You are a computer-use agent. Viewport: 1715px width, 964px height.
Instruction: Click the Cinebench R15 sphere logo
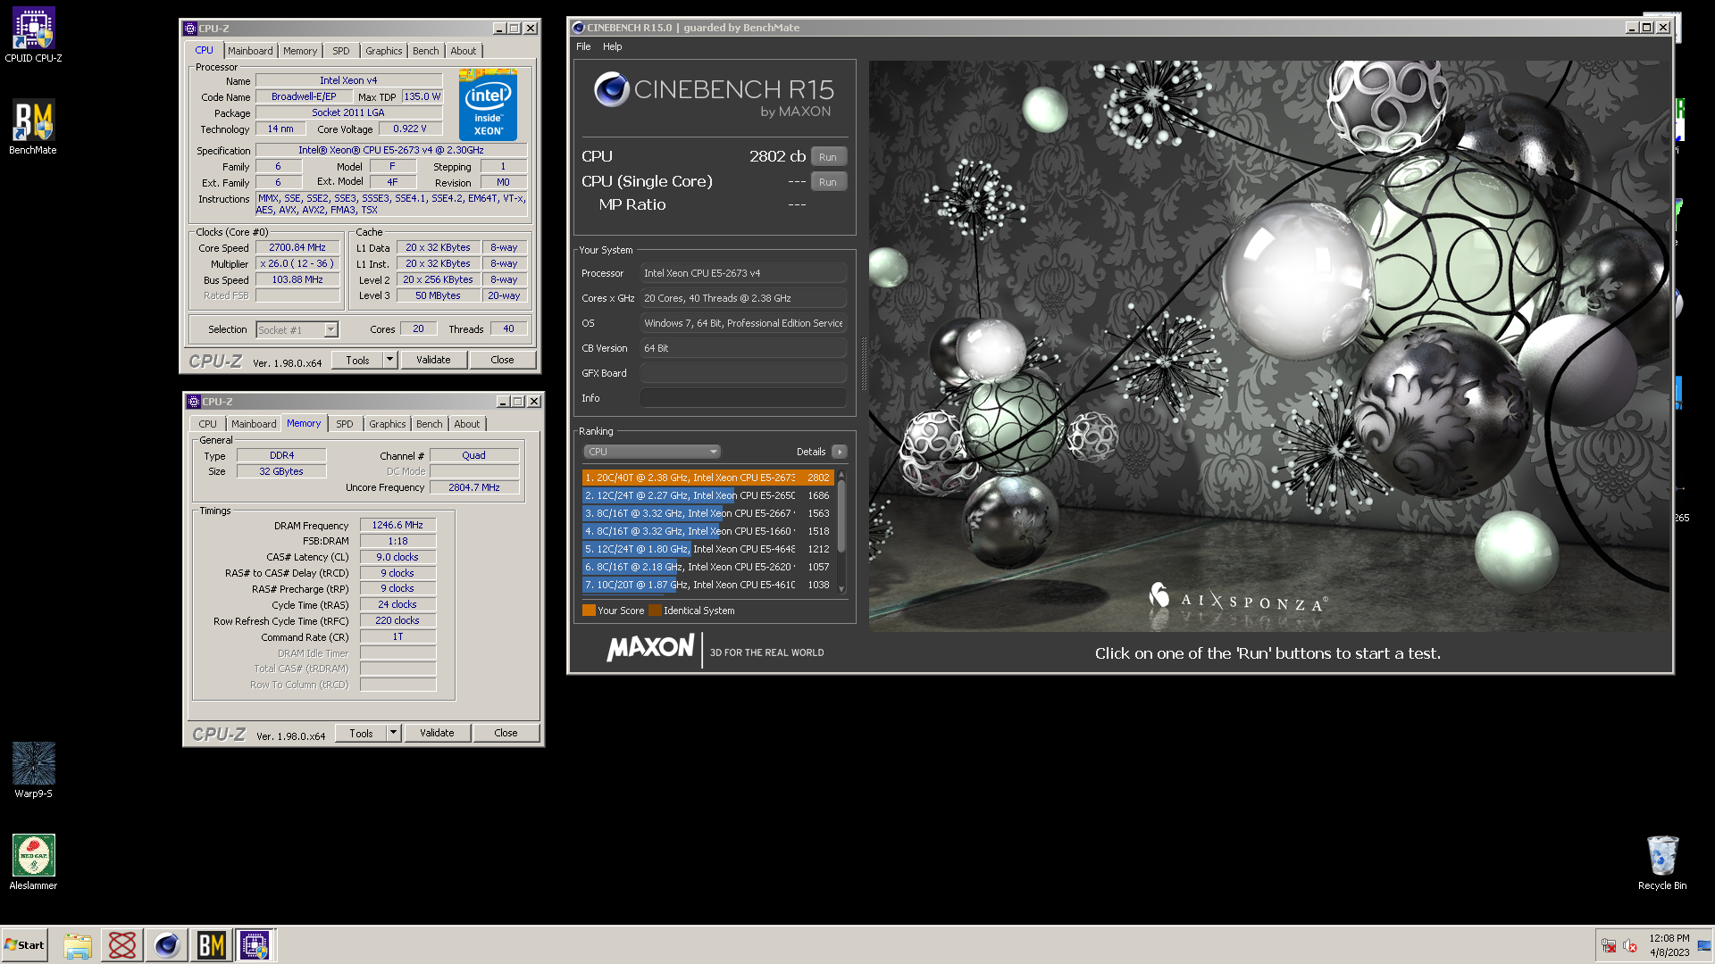612,89
